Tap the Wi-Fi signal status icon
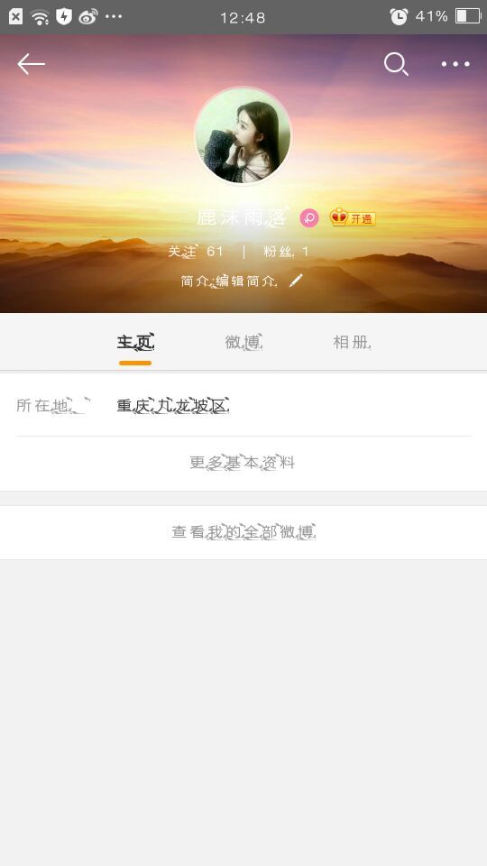The width and height of the screenshot is (487, 866). (x=40, y=17)
